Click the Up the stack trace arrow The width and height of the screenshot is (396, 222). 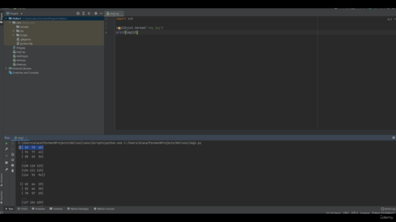coord(12,144)
